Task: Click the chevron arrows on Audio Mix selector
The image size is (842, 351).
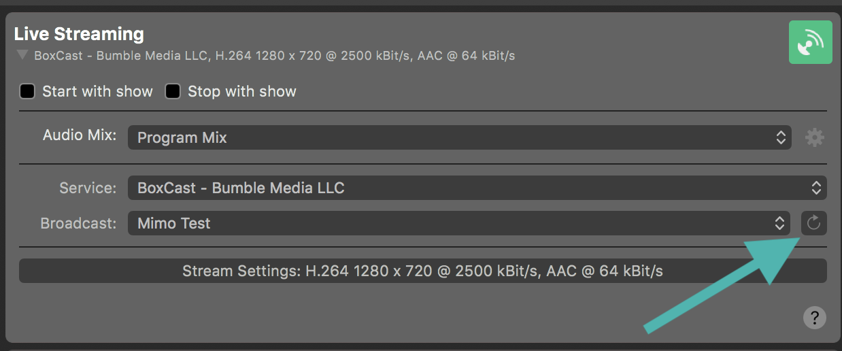Action: click(x=781, y=137)
